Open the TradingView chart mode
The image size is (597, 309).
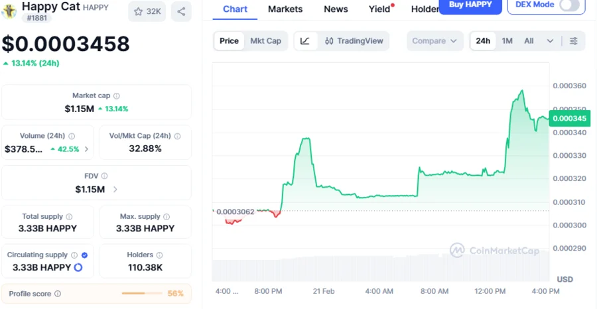(354, 41)
